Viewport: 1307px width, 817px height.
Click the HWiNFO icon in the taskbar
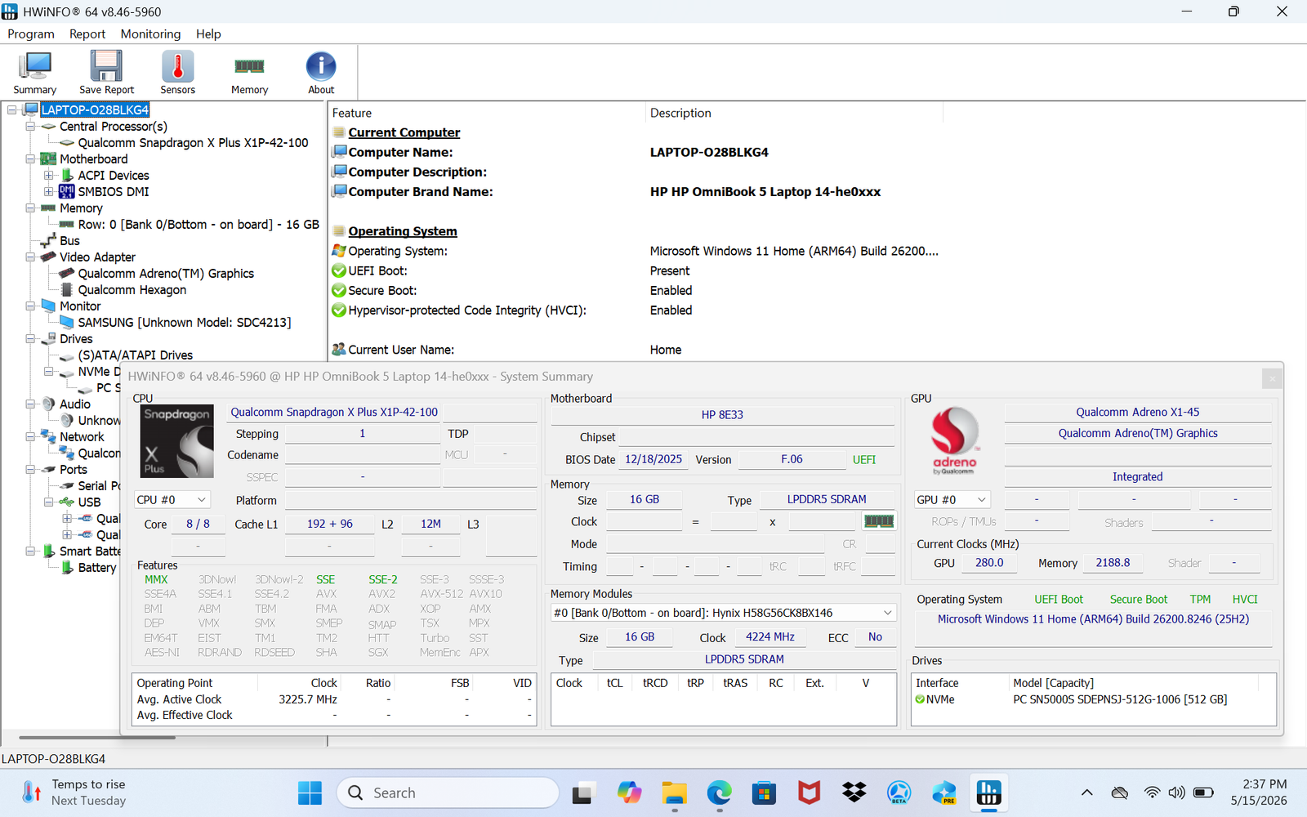coord(988,792)
